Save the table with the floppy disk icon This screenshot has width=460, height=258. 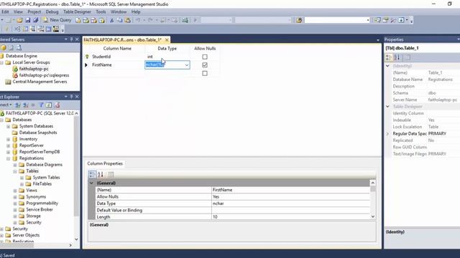pos(28,20)
